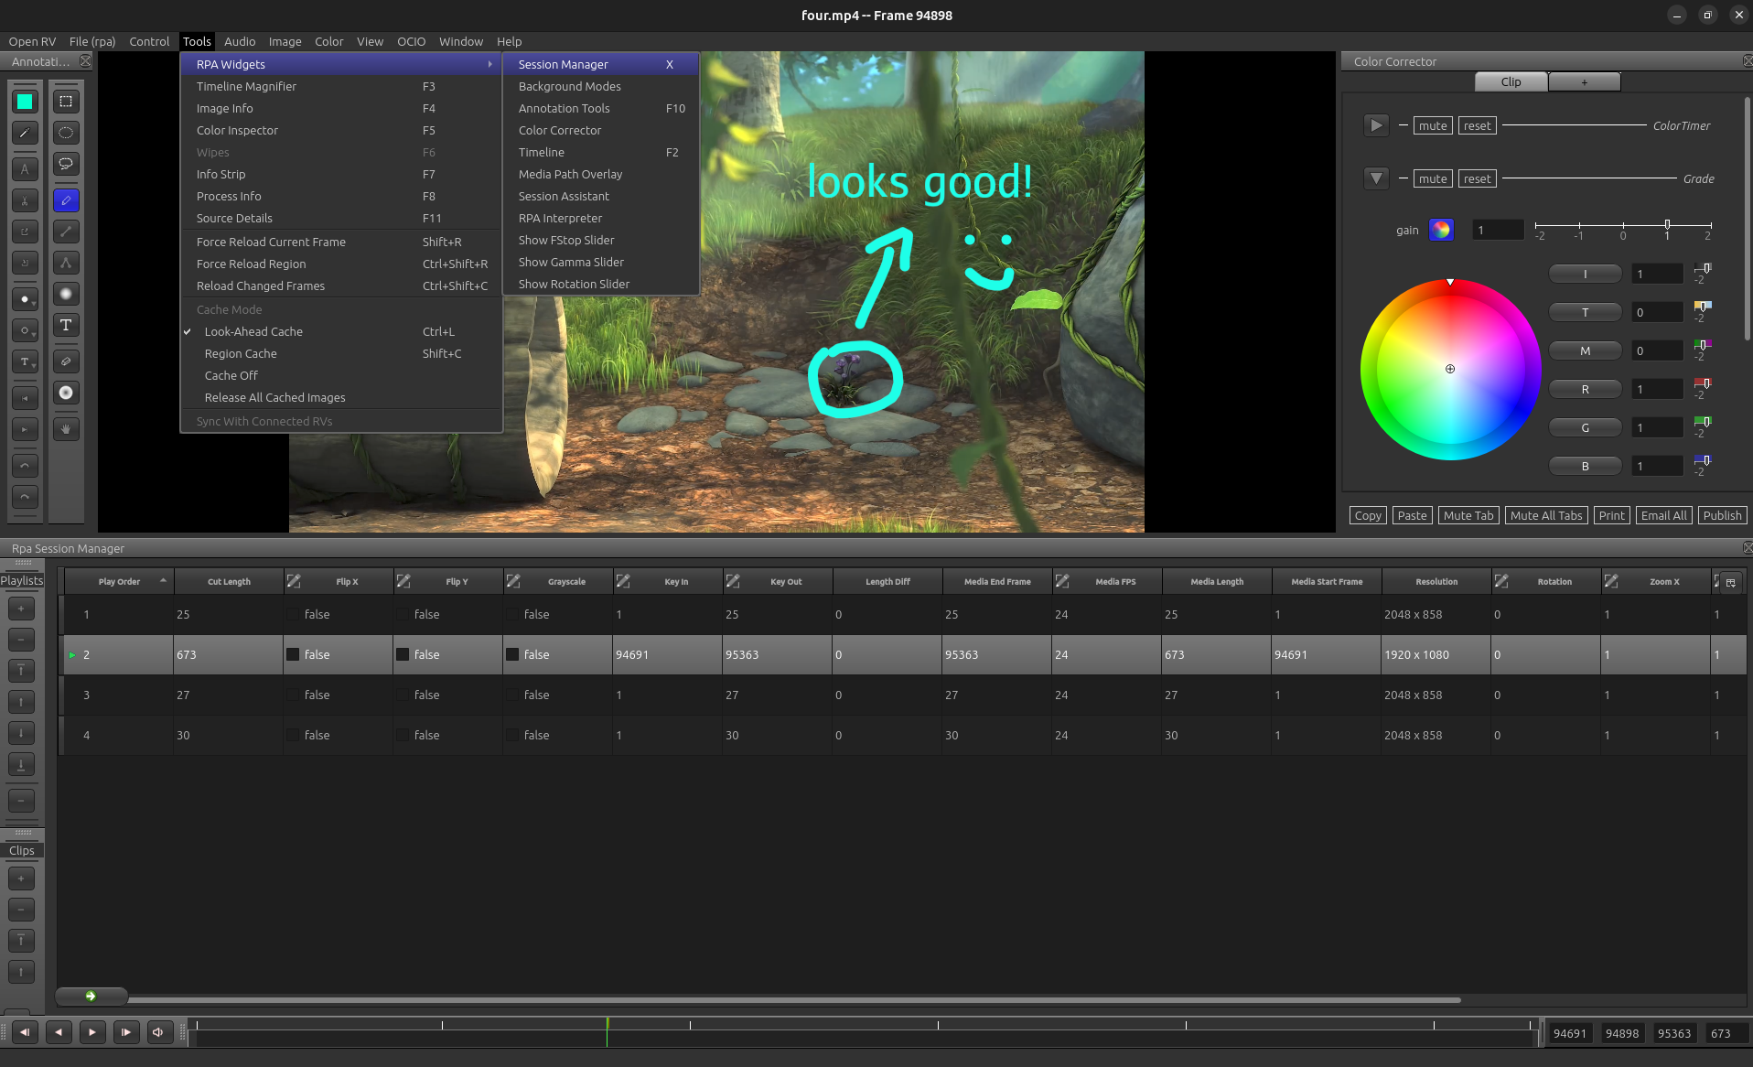Select the lasso selection tool
Screen dimensions: 1753x1067
[66, 164]
